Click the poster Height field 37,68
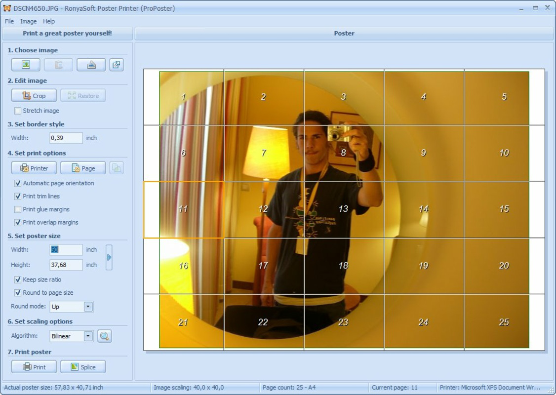The image size is (556, 395). tap(66, 265)
